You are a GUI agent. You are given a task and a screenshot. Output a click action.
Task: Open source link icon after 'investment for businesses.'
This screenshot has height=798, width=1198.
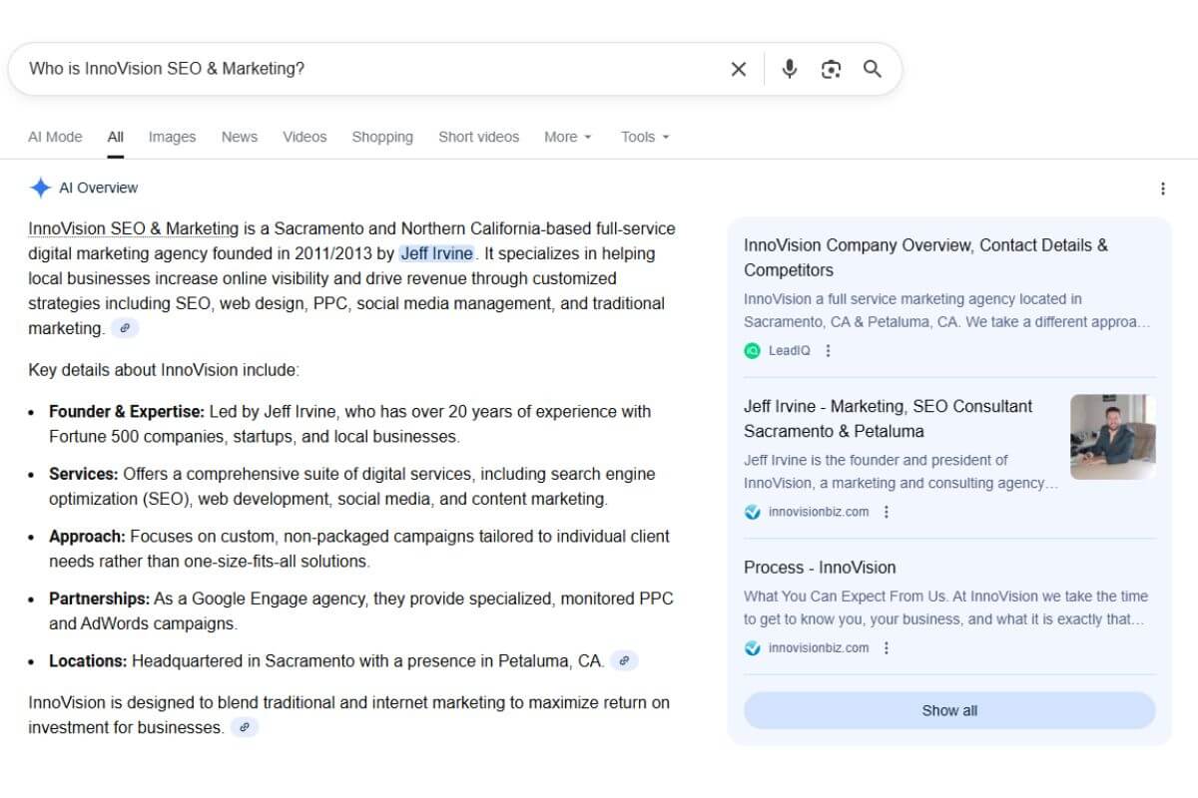[245, 727]
